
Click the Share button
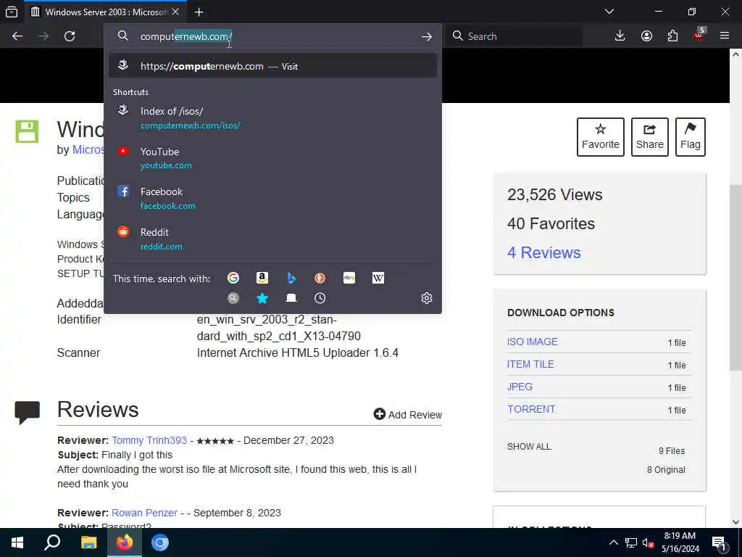point(650,137)
